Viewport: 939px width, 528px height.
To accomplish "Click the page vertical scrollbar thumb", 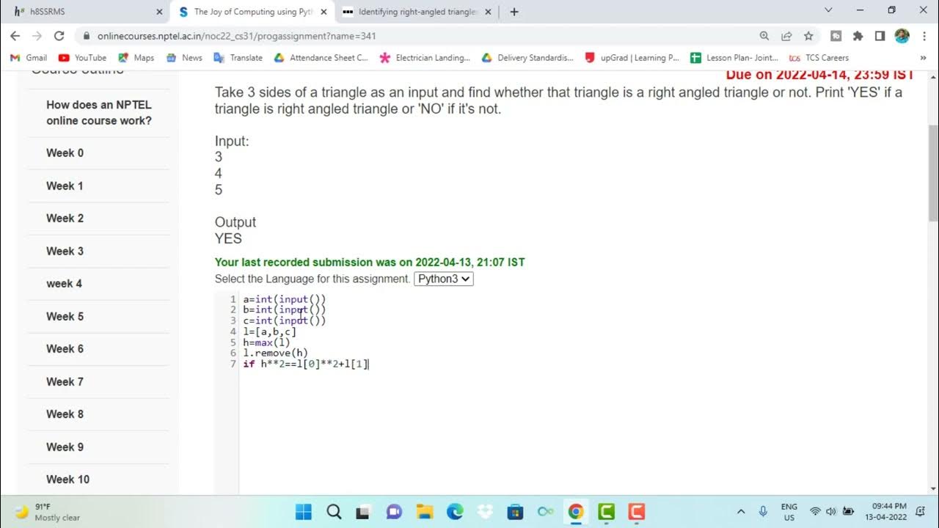I will (x=932, y=173).
